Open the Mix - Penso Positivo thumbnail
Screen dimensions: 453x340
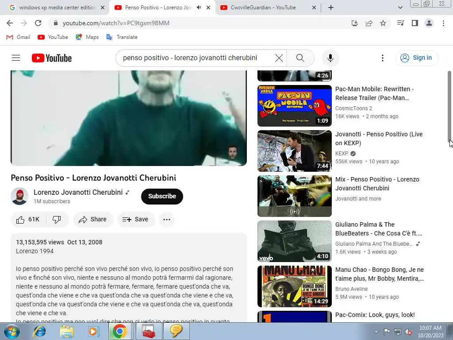click(x=294, y=196)
